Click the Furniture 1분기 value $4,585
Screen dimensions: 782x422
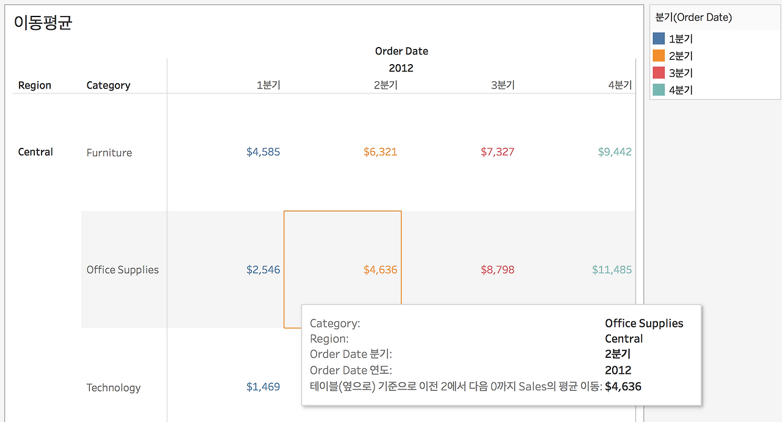pos(263,152)
